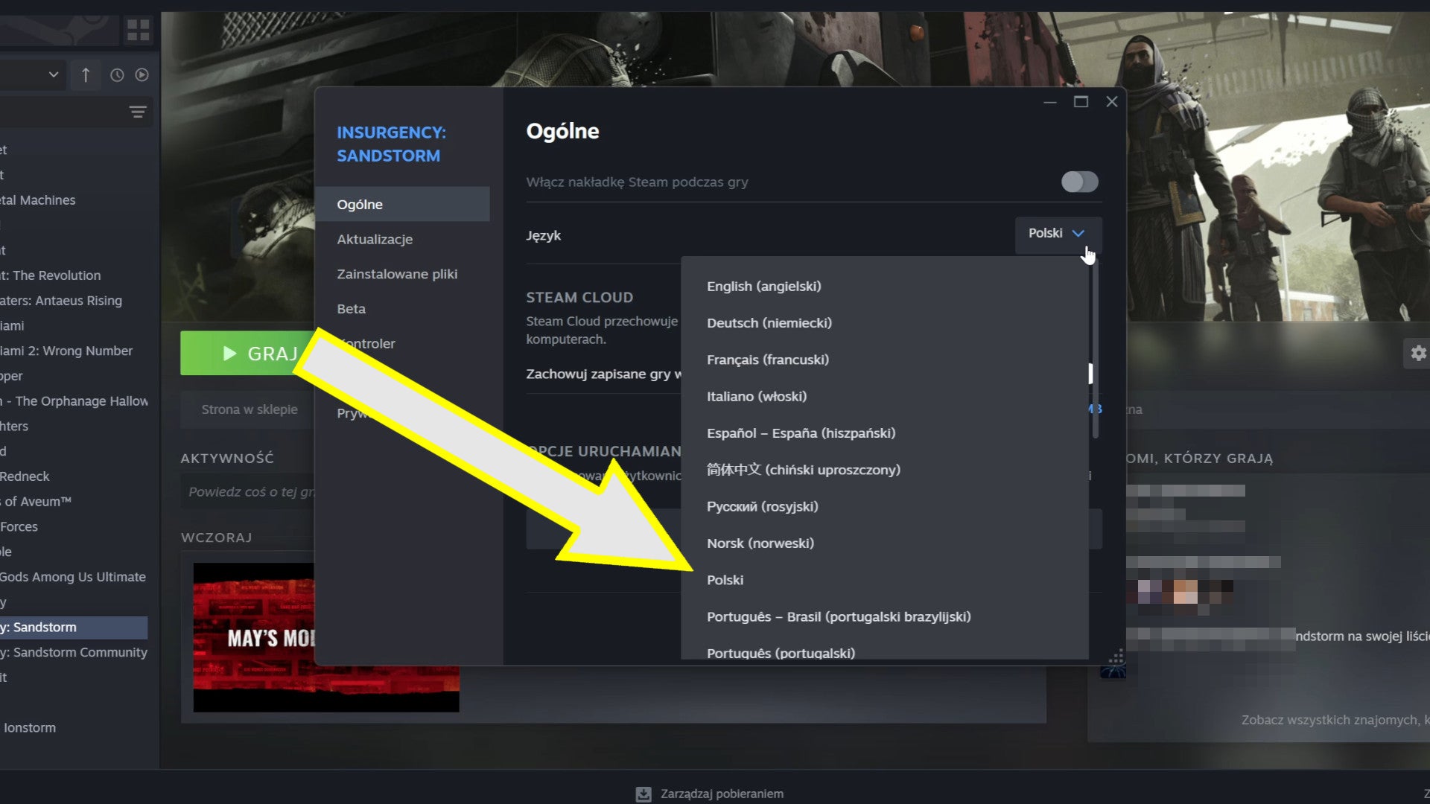Open Zobacz wszystkich znajomych link
Screen dimensions: 1430x804
(1335, 720)
